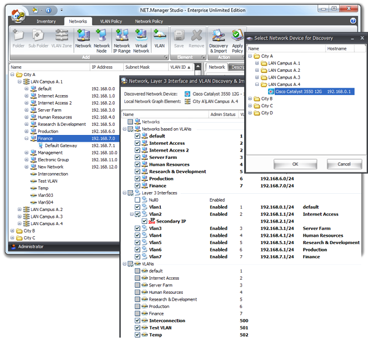Viewport: 368px width, 338px height.
Task: Expand LAN Campus A.2 in main tree
Action: pos(20,209)
